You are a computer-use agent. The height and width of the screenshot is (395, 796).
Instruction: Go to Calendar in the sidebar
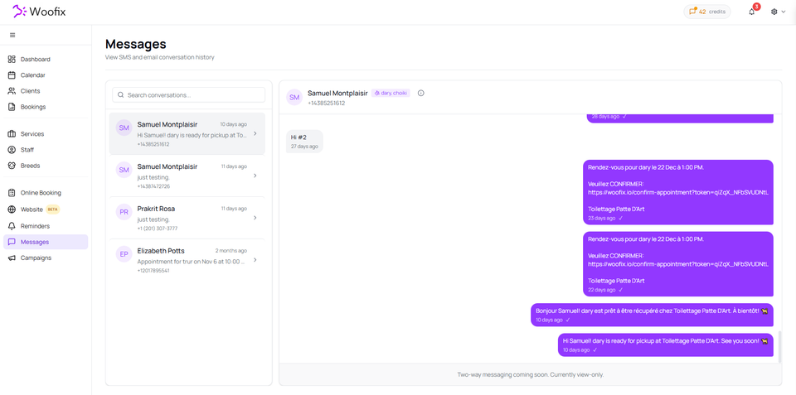pyautogui.click(x=32, y=75)
